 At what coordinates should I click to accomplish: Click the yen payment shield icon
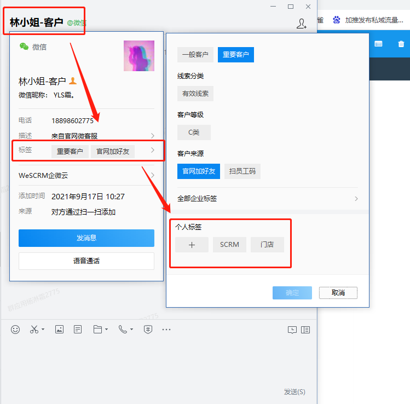tap(148, 330)
